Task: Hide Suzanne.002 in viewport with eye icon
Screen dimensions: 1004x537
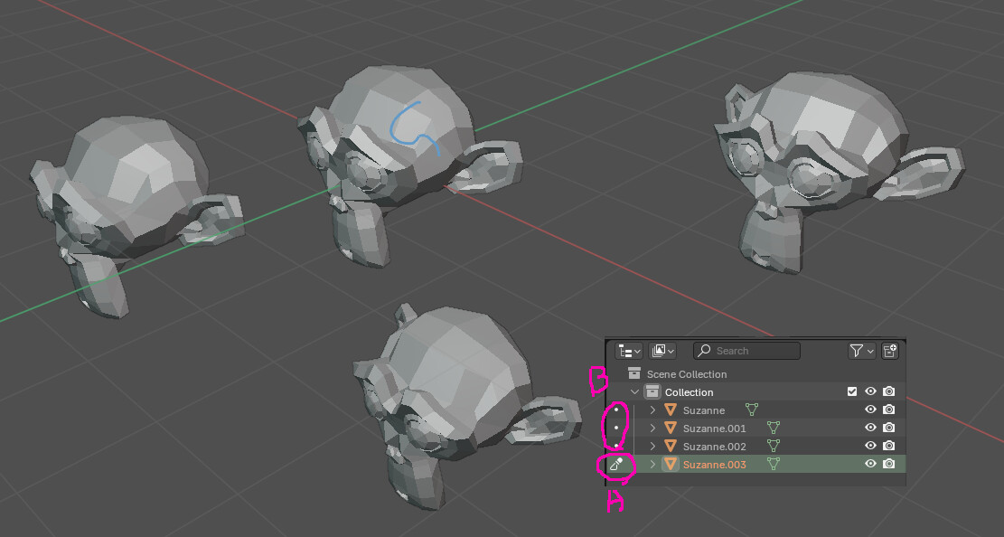Action: (x=870, y=446)
